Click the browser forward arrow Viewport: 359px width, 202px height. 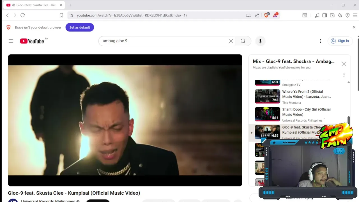(x=15, y=15)
